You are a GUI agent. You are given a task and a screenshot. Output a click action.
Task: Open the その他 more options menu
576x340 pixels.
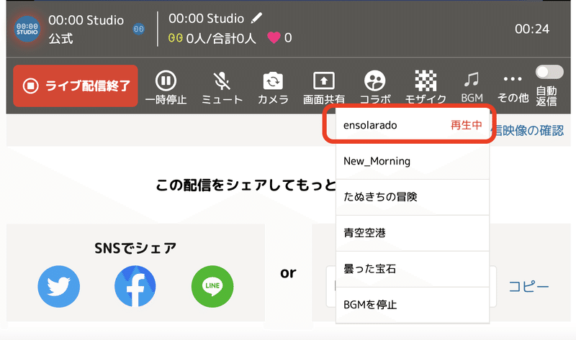pos(513,88)
